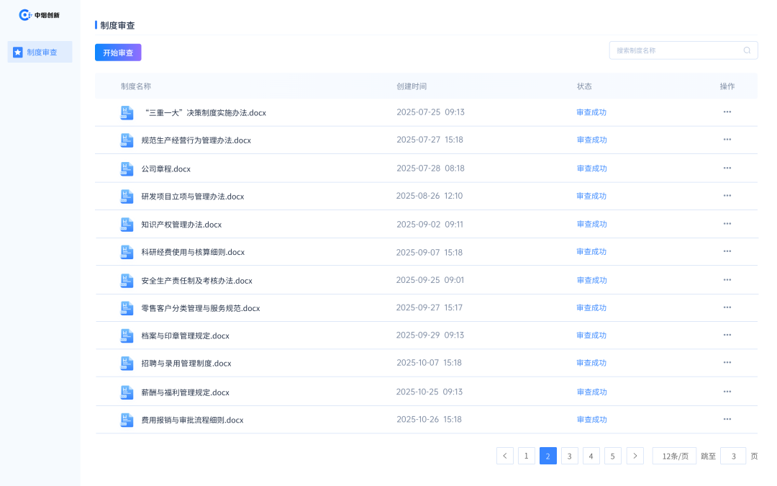This screenshot has width=777, height=486.
Task: Open the more-actions menu for 公司章程.docx
Action: pos(727,168)
